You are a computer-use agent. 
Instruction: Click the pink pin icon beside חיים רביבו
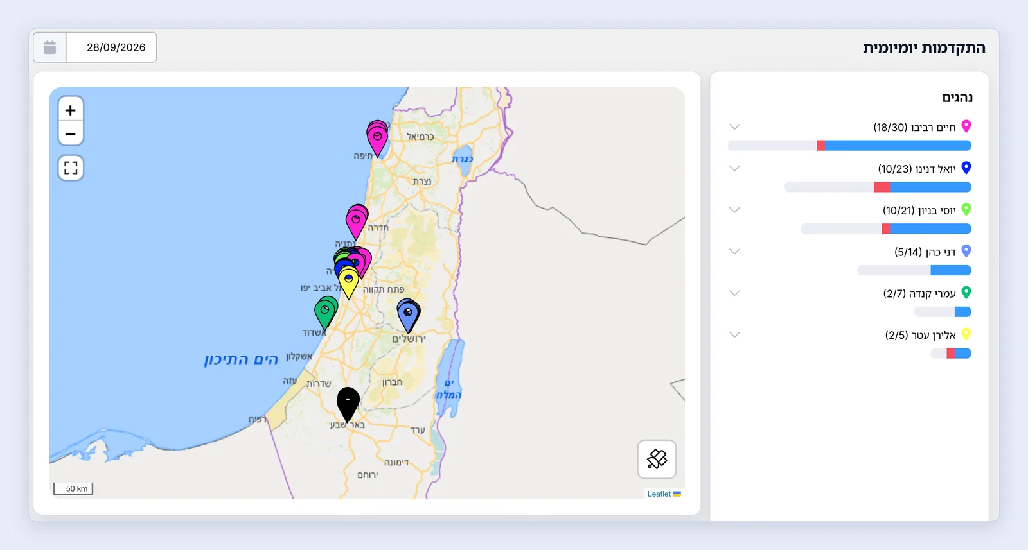point(966,126)
